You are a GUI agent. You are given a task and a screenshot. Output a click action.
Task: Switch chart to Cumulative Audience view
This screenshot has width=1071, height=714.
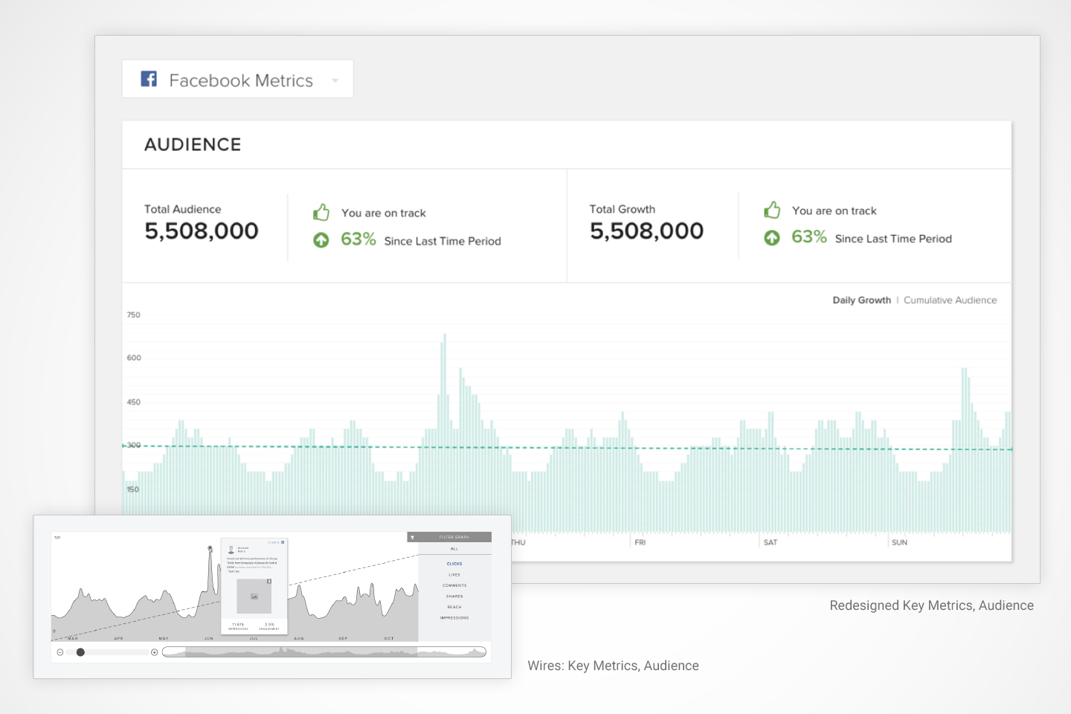point(950,300)
